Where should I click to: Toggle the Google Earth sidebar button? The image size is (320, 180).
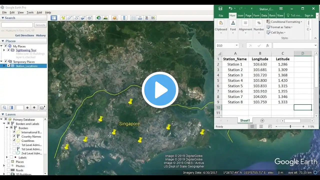coord(54,18)
